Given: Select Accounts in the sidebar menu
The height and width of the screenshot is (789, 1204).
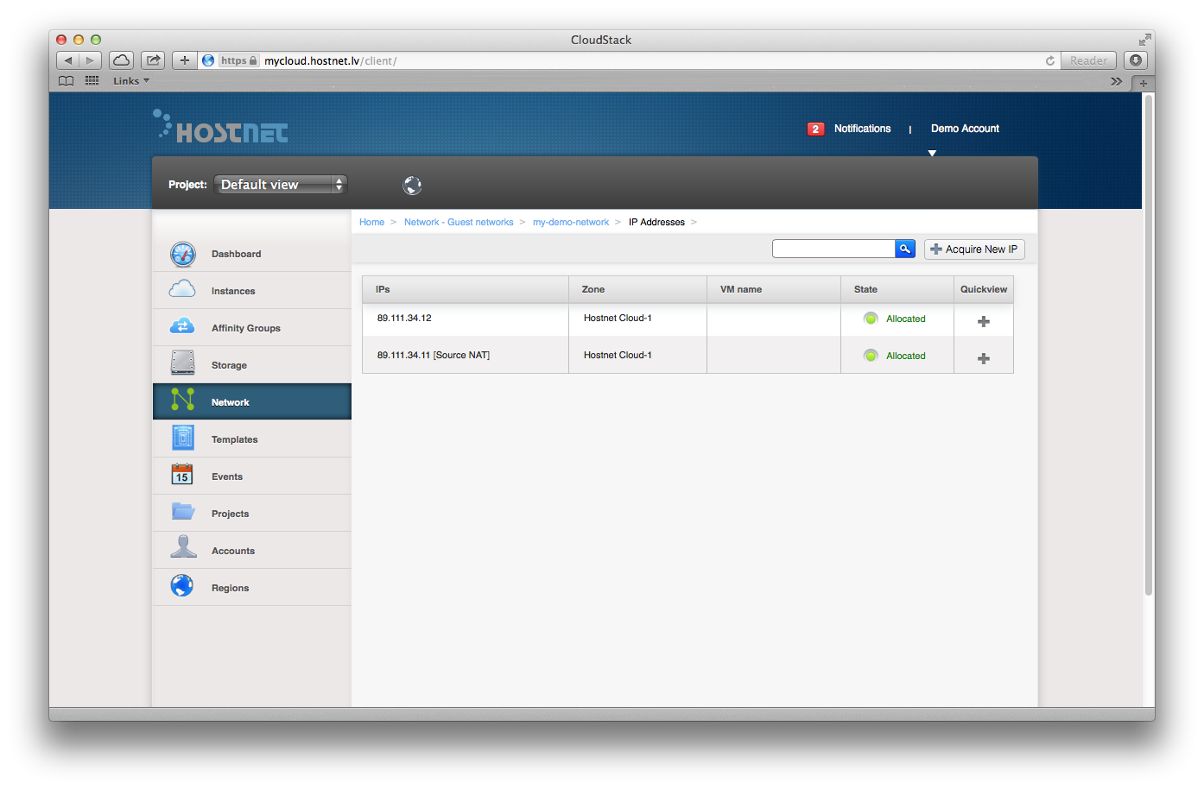Looking at the screenshot, I should (x=233, y=551).
